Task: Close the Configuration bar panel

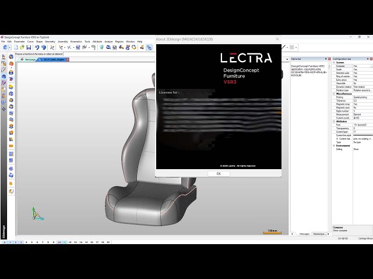Action: [x=371, y=59]
